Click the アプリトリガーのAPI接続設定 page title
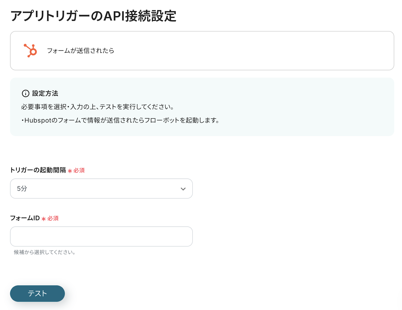 [x=93, y=16]
